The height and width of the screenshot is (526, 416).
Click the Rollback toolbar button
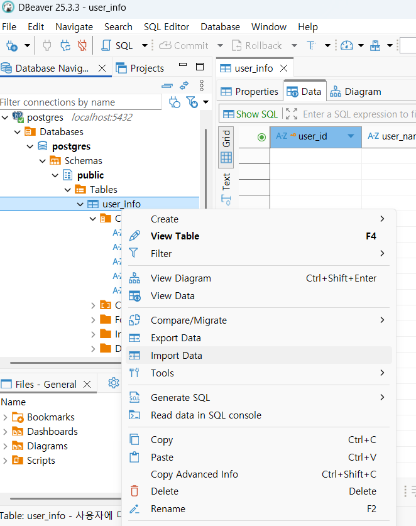257,46
